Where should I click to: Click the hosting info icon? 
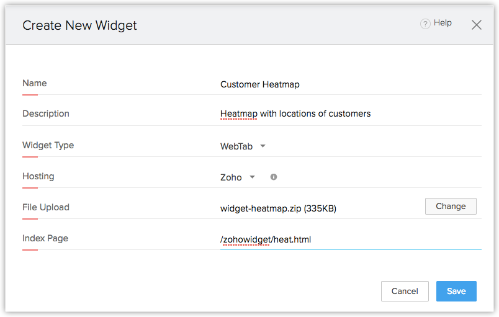[x=274, y=177]
